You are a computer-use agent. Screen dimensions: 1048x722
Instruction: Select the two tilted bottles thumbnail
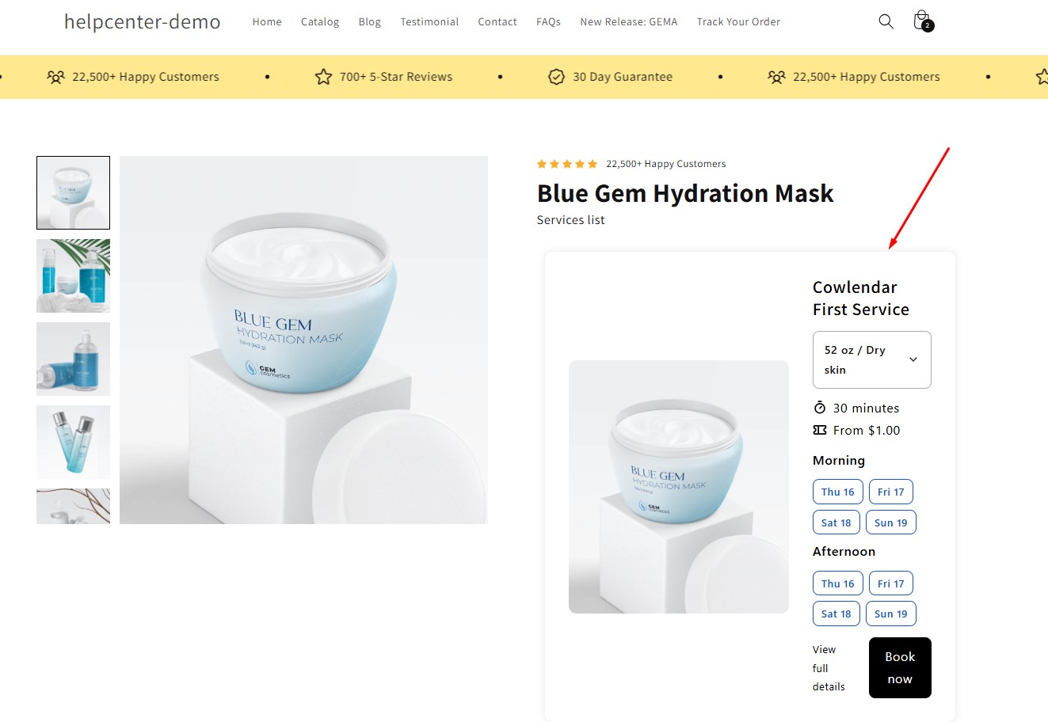point(73,442)
